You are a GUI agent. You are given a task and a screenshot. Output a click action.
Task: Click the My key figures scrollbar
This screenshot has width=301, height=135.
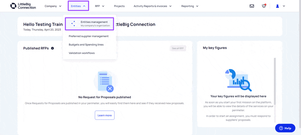click(275, 81)
